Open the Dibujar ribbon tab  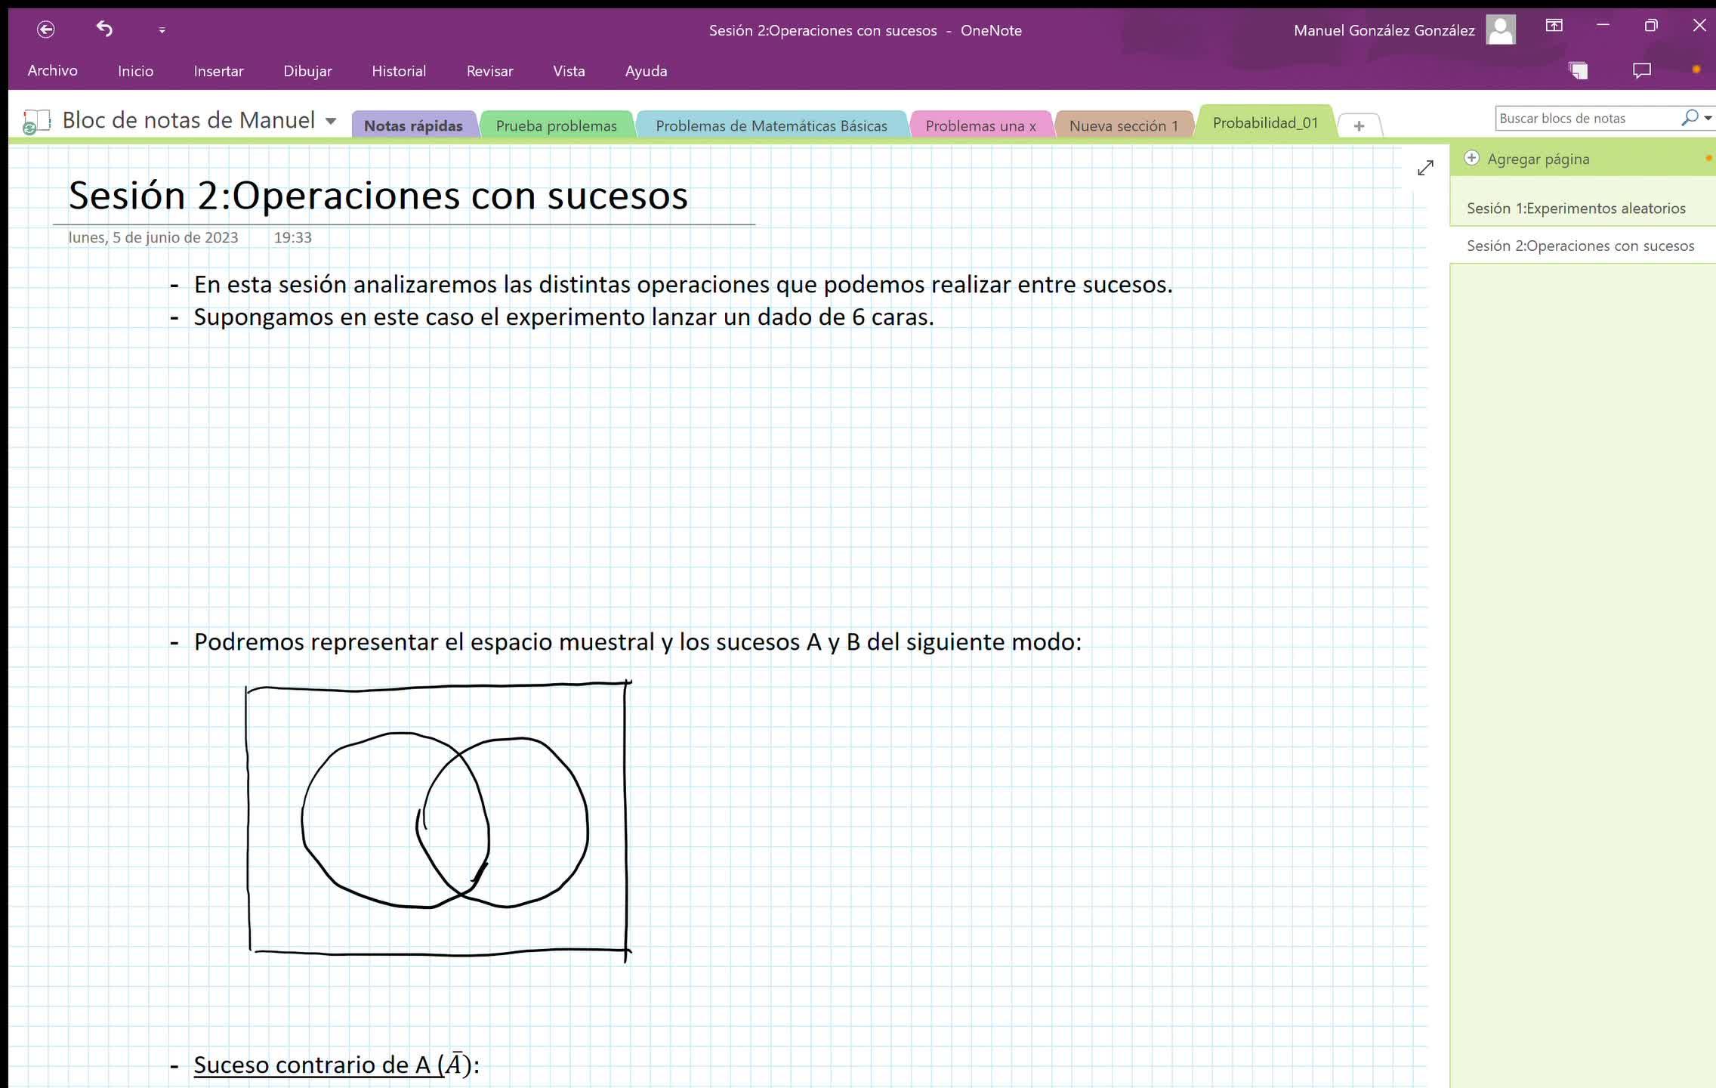click(x=307, y=71)
